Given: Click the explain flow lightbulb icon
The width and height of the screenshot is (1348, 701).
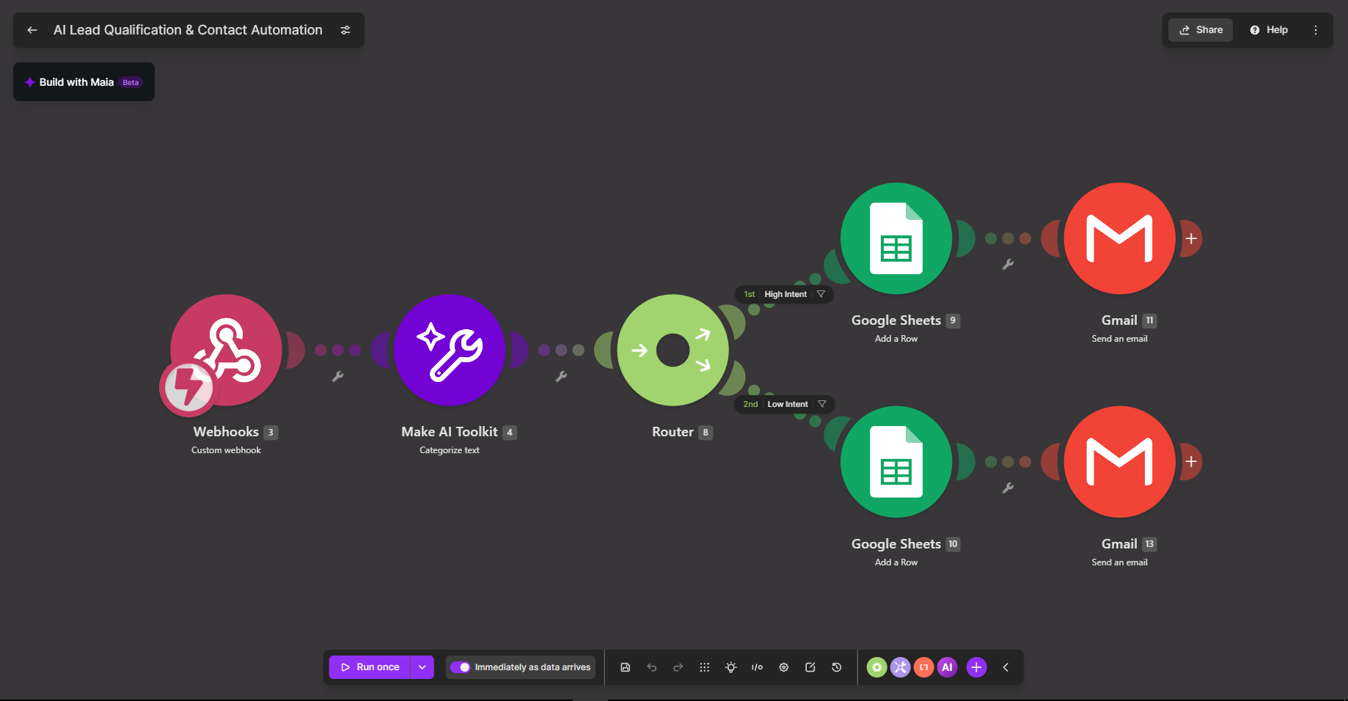Looking at the screenshot, I should tap(731, 667).
